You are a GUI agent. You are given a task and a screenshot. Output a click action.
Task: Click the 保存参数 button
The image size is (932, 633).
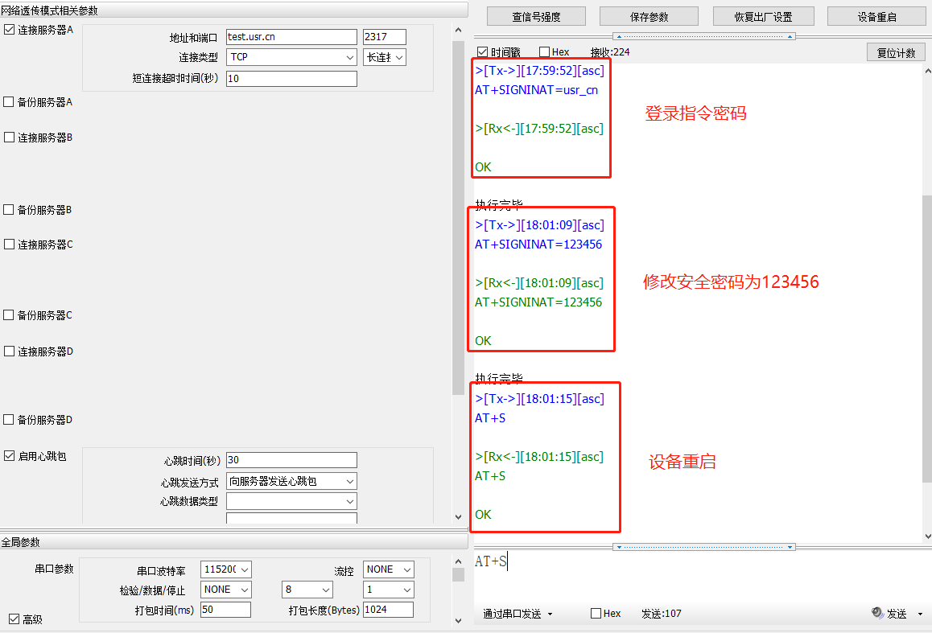coord(650,16)
